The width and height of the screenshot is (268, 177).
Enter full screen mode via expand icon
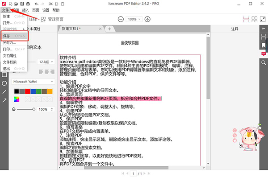click(x=263, y=19)
